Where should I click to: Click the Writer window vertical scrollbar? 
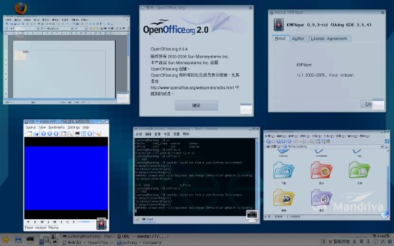pos(129,63)
